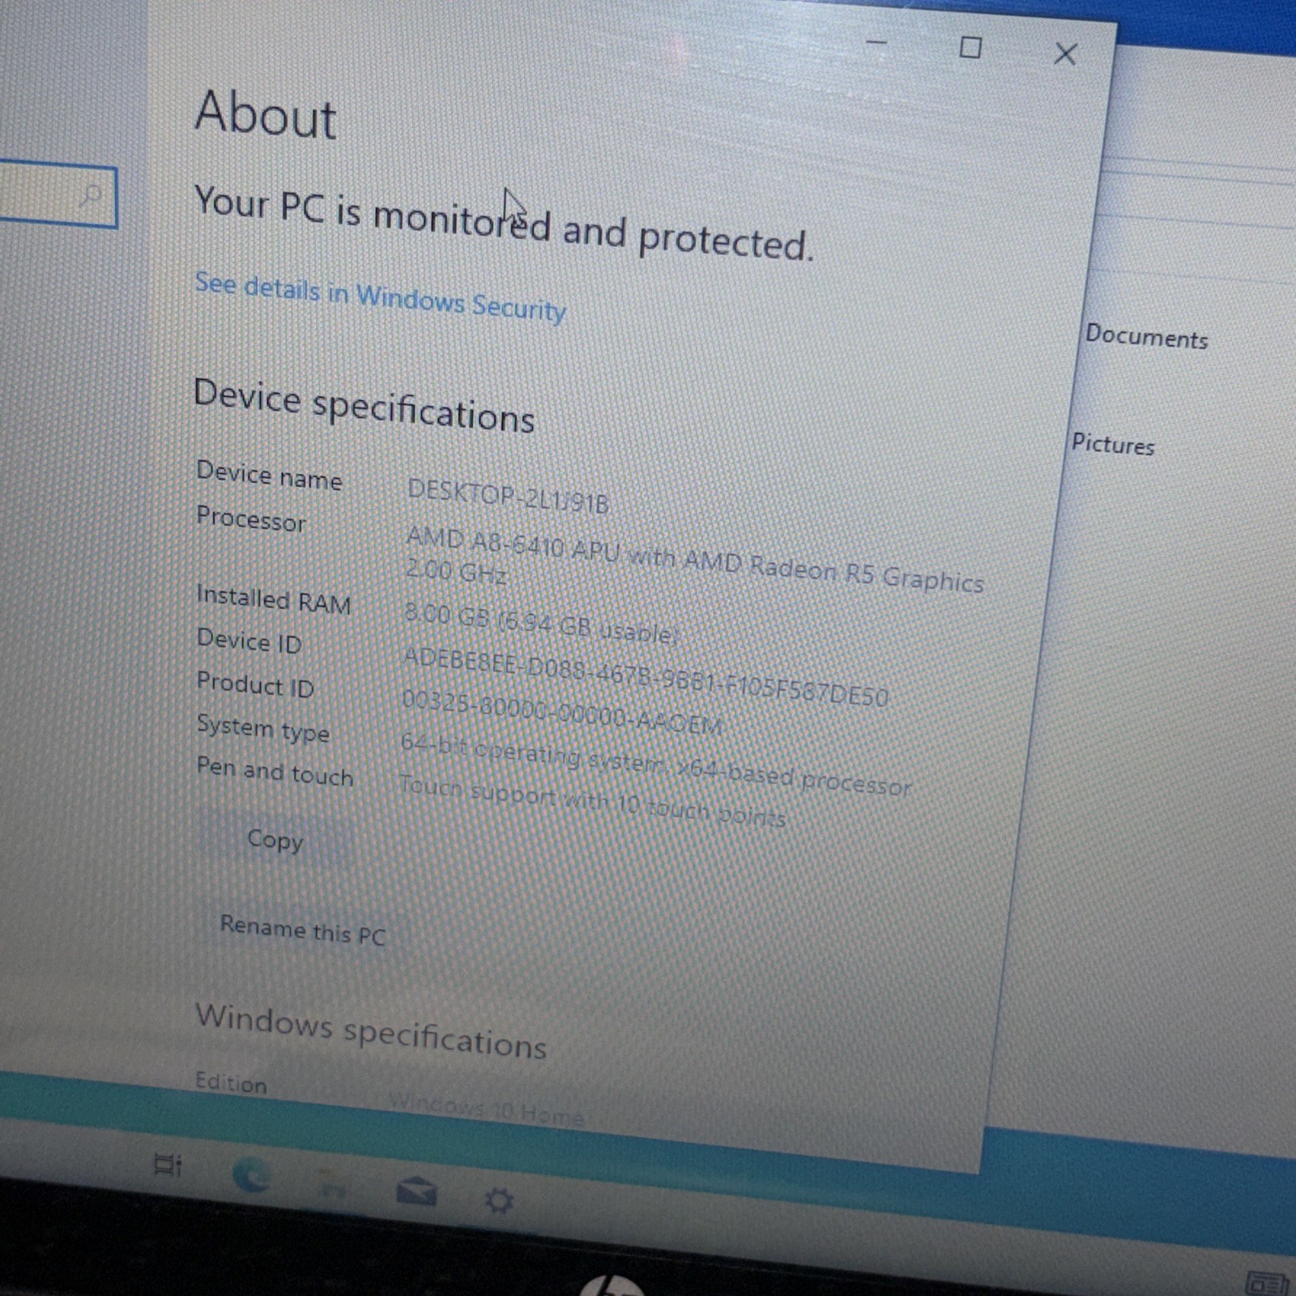Click the 64-bit operating system value
Screen dimensions: 1296x1296
(656, 764)
